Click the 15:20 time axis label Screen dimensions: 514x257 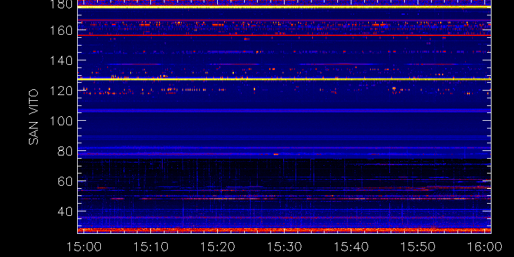click(x=218, y=247)
